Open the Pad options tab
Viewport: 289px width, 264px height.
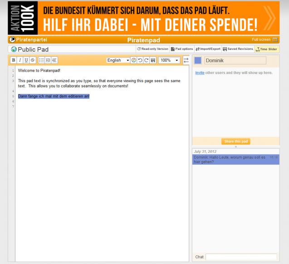(182, 49)
